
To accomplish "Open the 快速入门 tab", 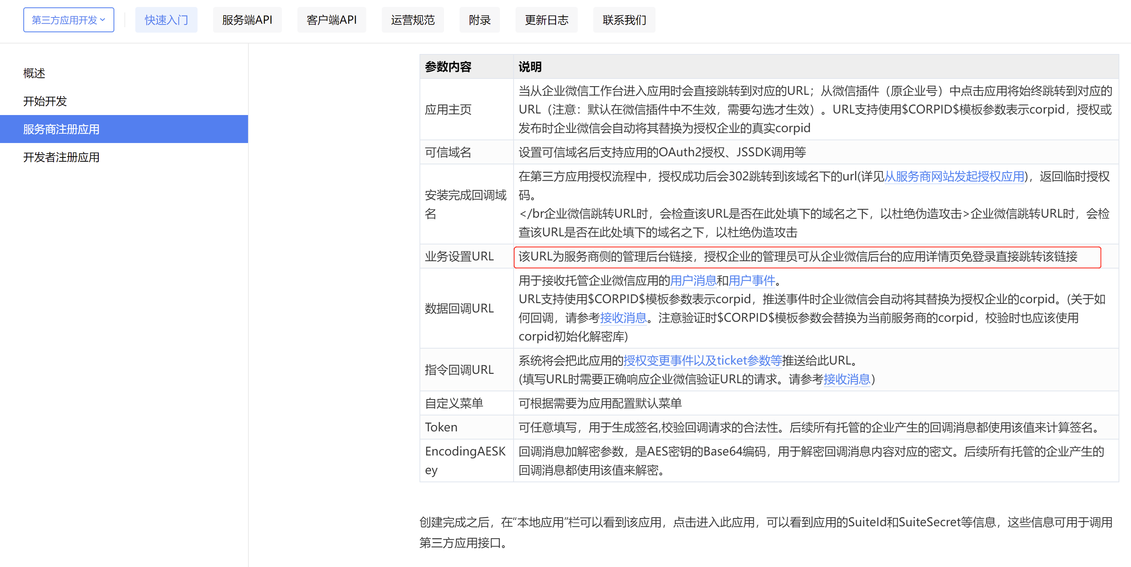I will (x=166, y=20).
